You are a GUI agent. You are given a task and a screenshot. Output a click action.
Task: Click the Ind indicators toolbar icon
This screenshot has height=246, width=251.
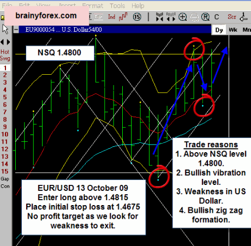[111, 17]
